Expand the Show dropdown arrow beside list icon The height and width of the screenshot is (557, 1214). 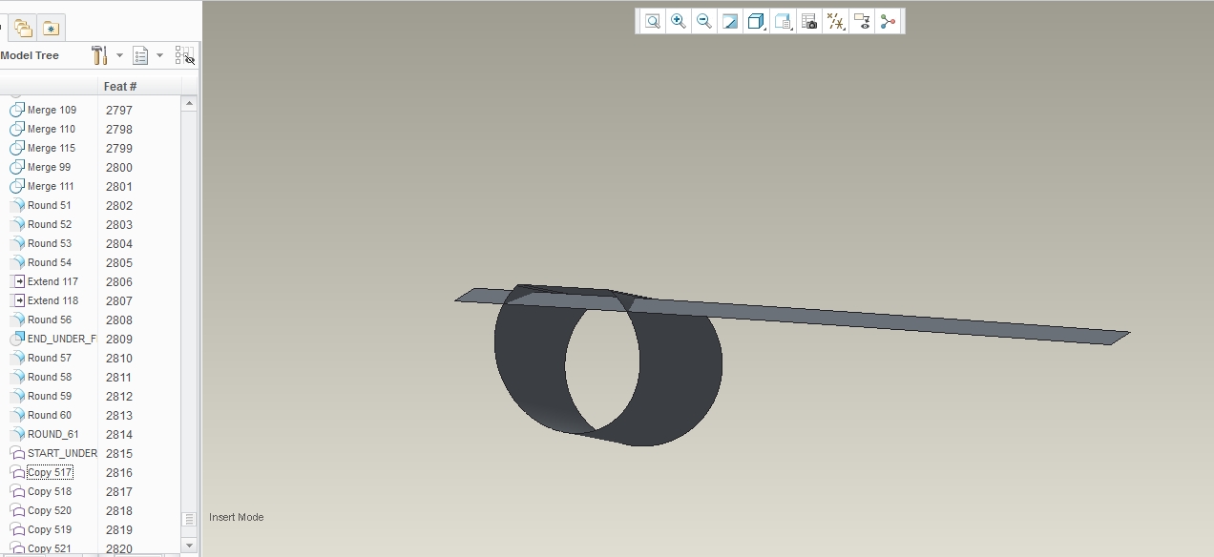[159, 55]
